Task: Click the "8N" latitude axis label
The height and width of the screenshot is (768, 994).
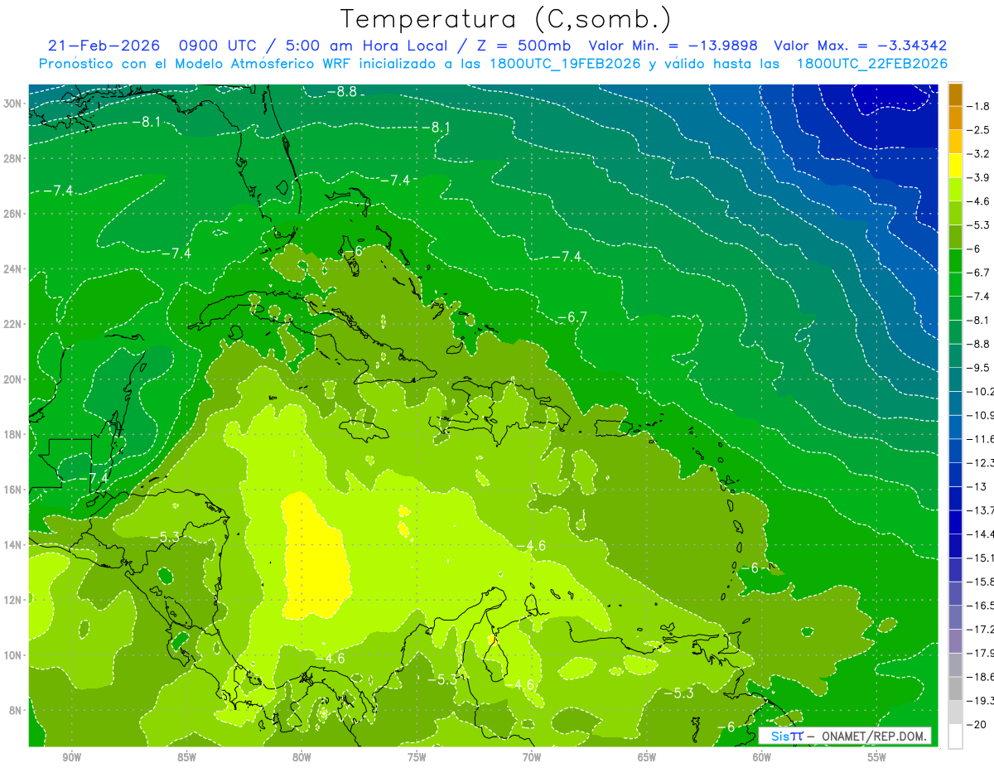Action: tap(15, 710)
